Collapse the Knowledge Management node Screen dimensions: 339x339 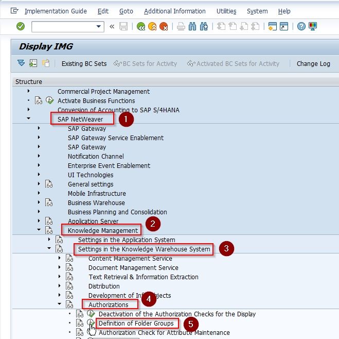click(39, 230)
